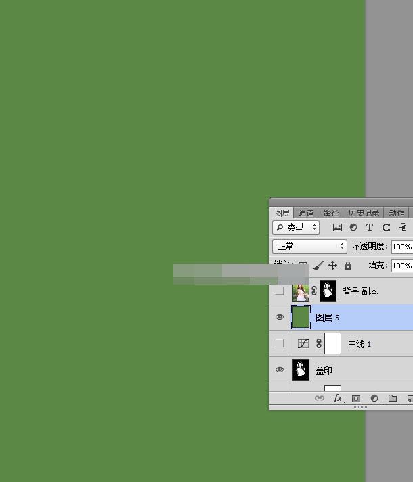Toggle lock image pixels brush icon

coord(318,265)
